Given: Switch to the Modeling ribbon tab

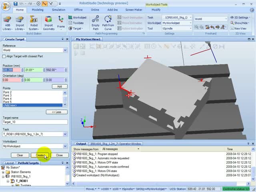Looking at the screenshot, I should pyautogui.click(x=38, y=10).
